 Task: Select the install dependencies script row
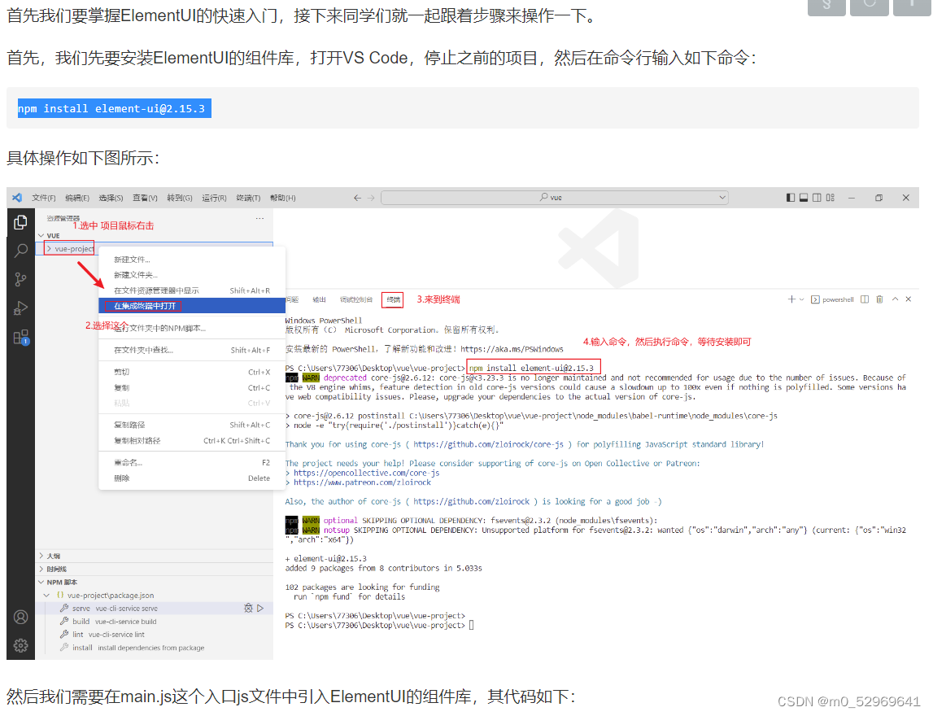(155, 648)
